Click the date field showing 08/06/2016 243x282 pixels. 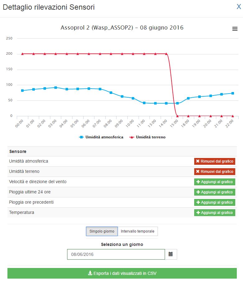116,254
